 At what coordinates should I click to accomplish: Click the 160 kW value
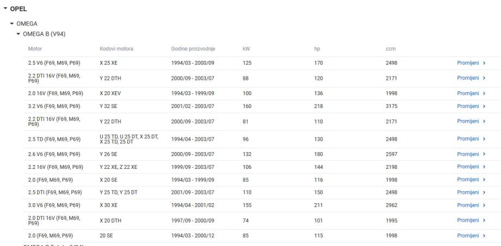coord(247,106)
